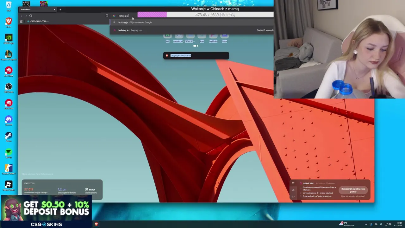Open the Kosz recycle bin desktop icon
Screen dimensions: 405x228
point(9,6)
